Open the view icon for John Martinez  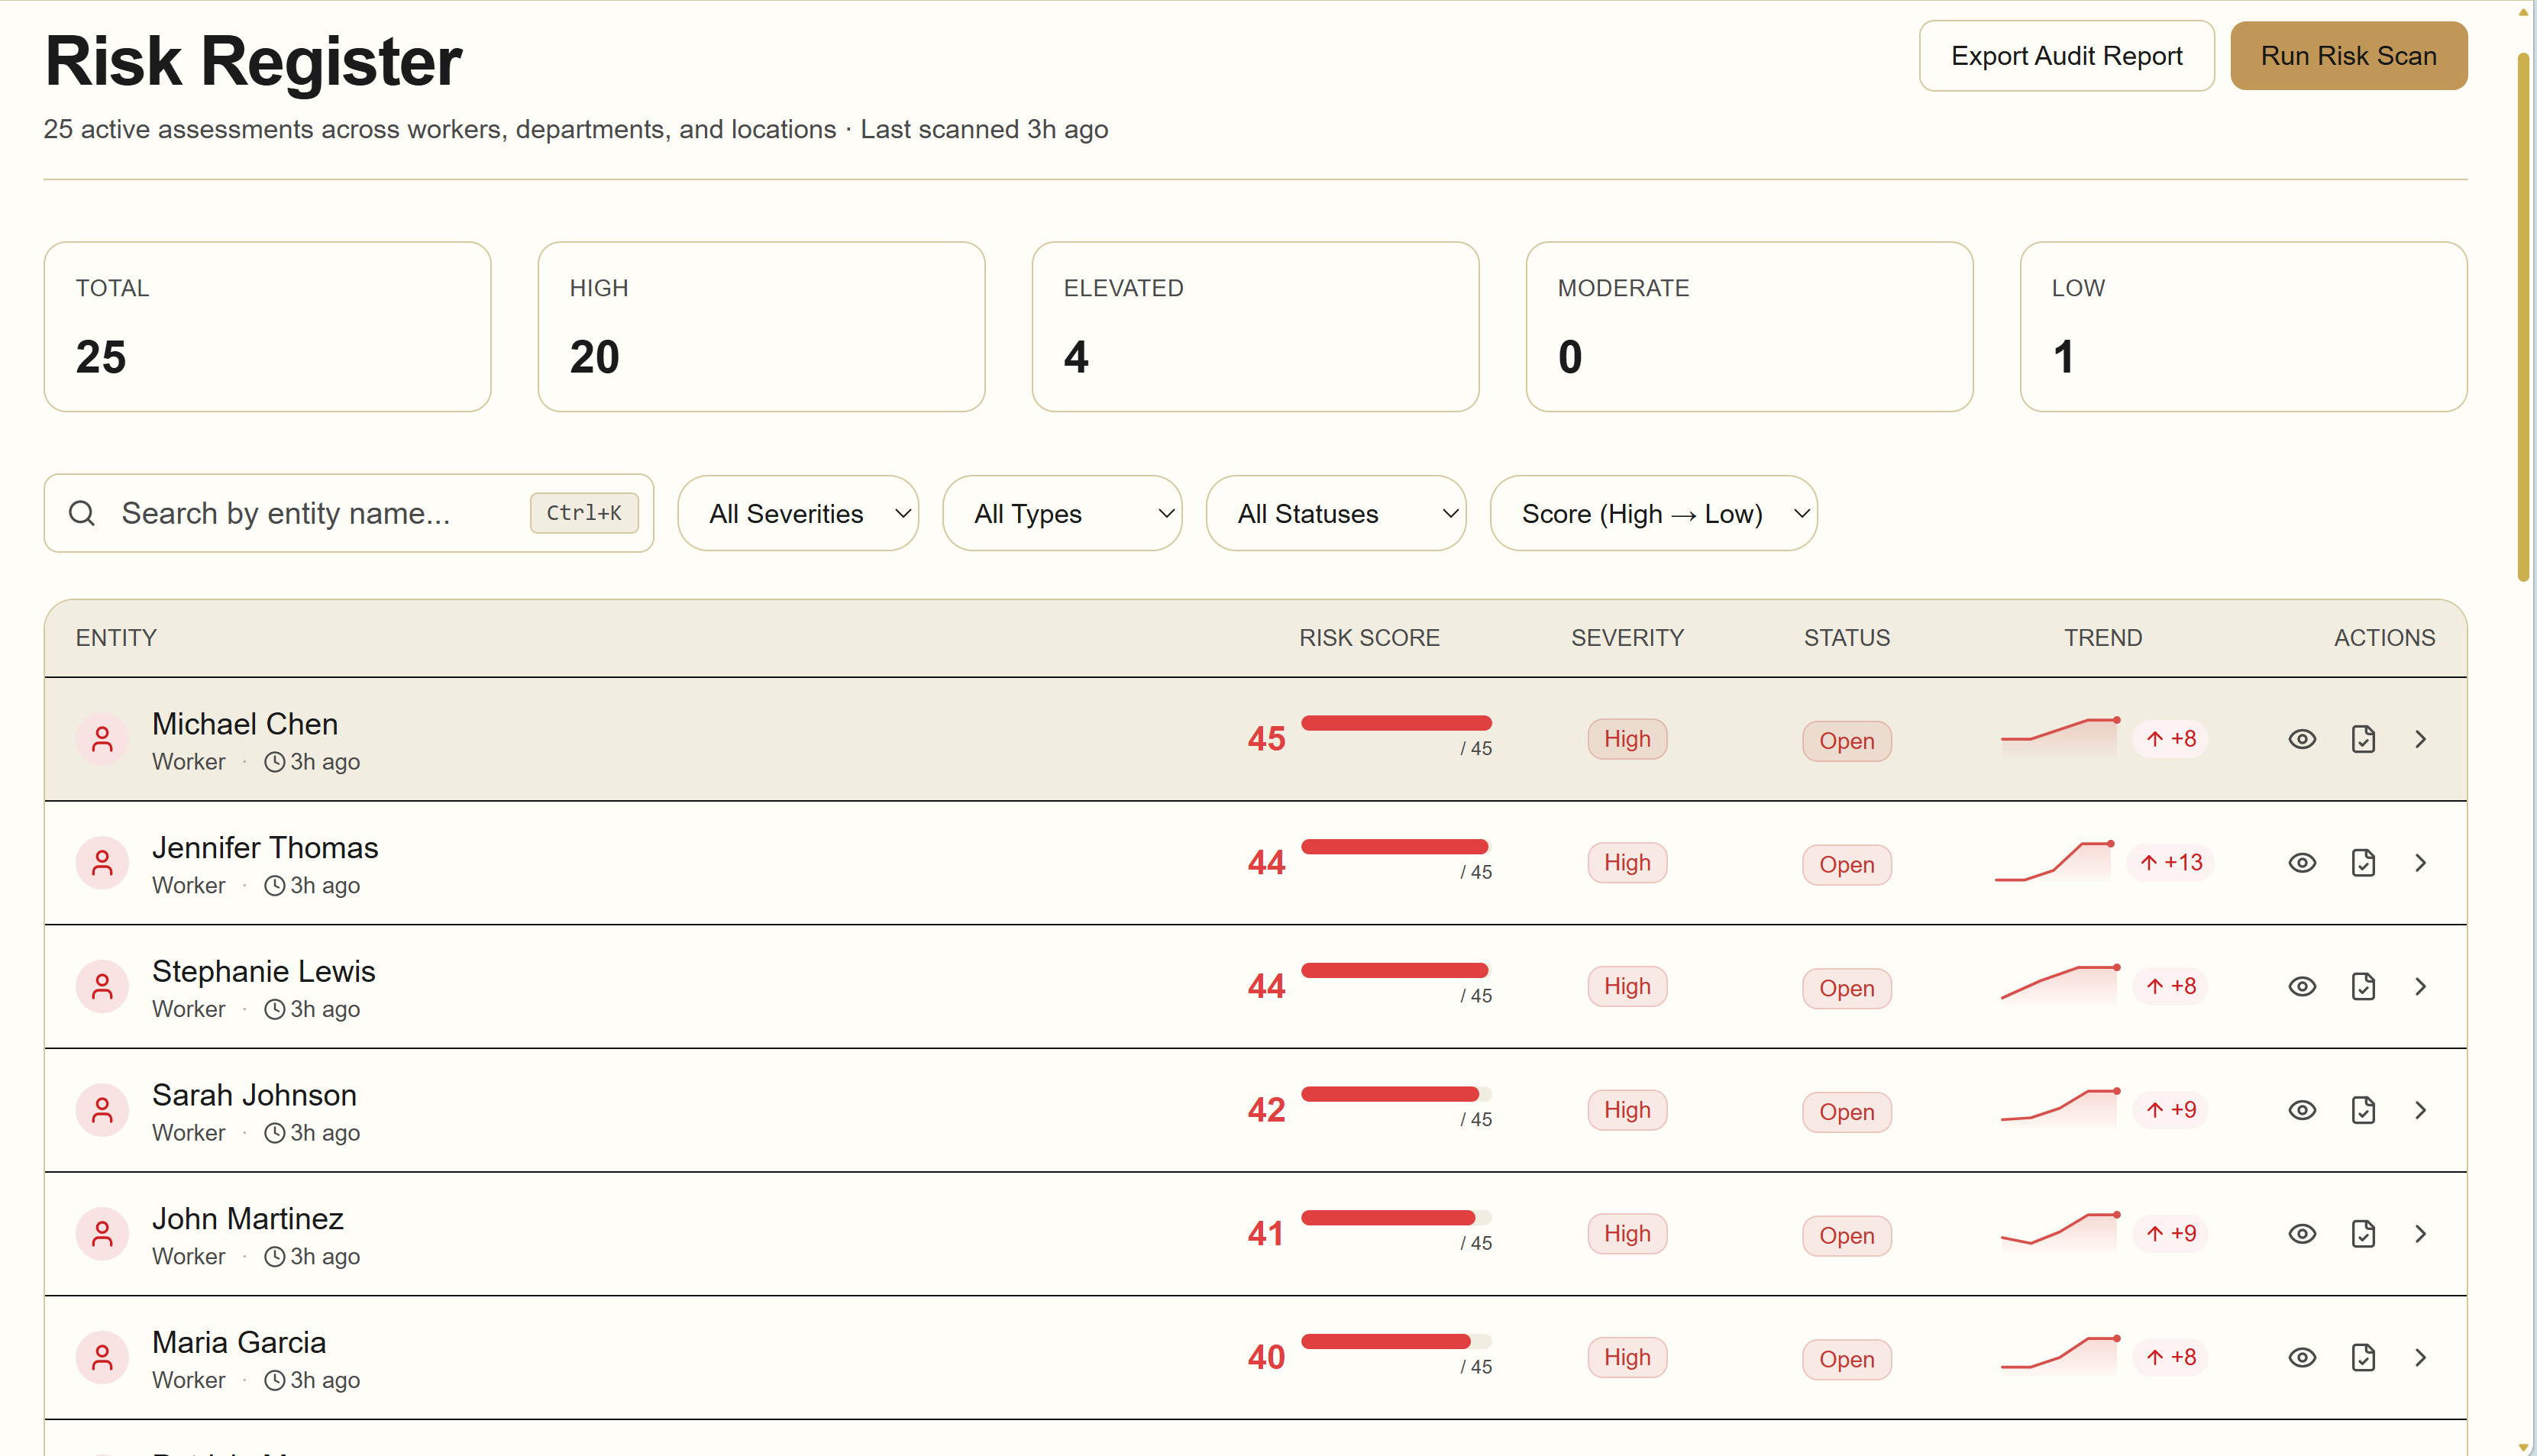[2302, 1233]
